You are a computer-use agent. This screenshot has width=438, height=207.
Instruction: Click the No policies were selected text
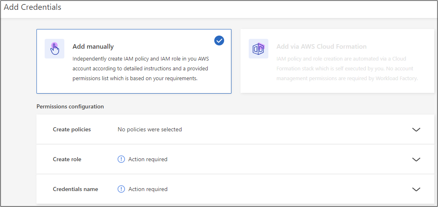150,129
